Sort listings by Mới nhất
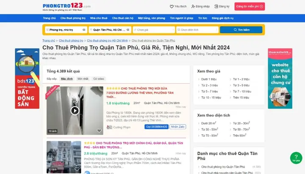This screenshot has height=174, width=305. point(83,79)
